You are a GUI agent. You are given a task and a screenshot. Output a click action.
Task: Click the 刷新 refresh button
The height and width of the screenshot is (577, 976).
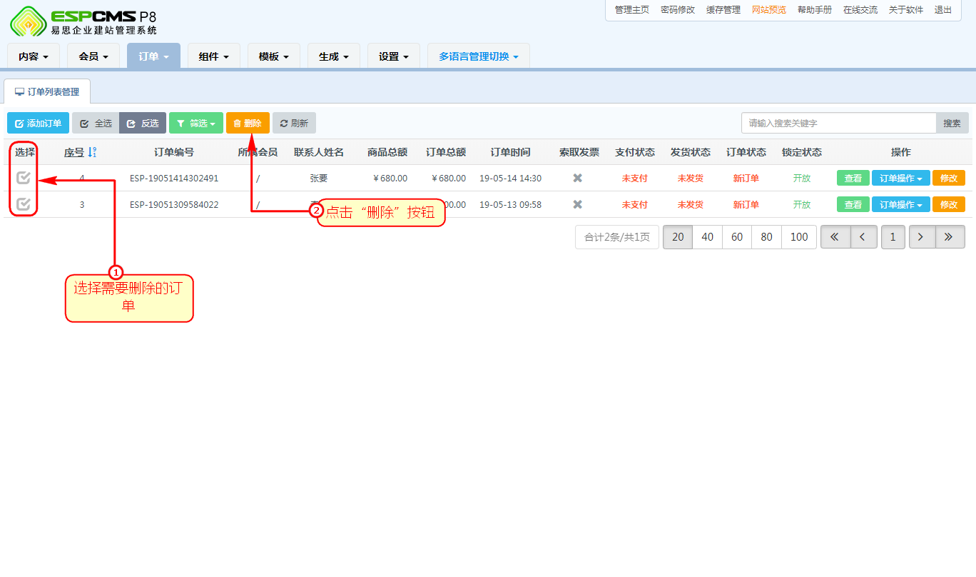pos(294,123)
